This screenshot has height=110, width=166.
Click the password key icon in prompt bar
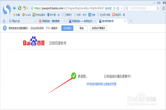[x=5, y=28]
